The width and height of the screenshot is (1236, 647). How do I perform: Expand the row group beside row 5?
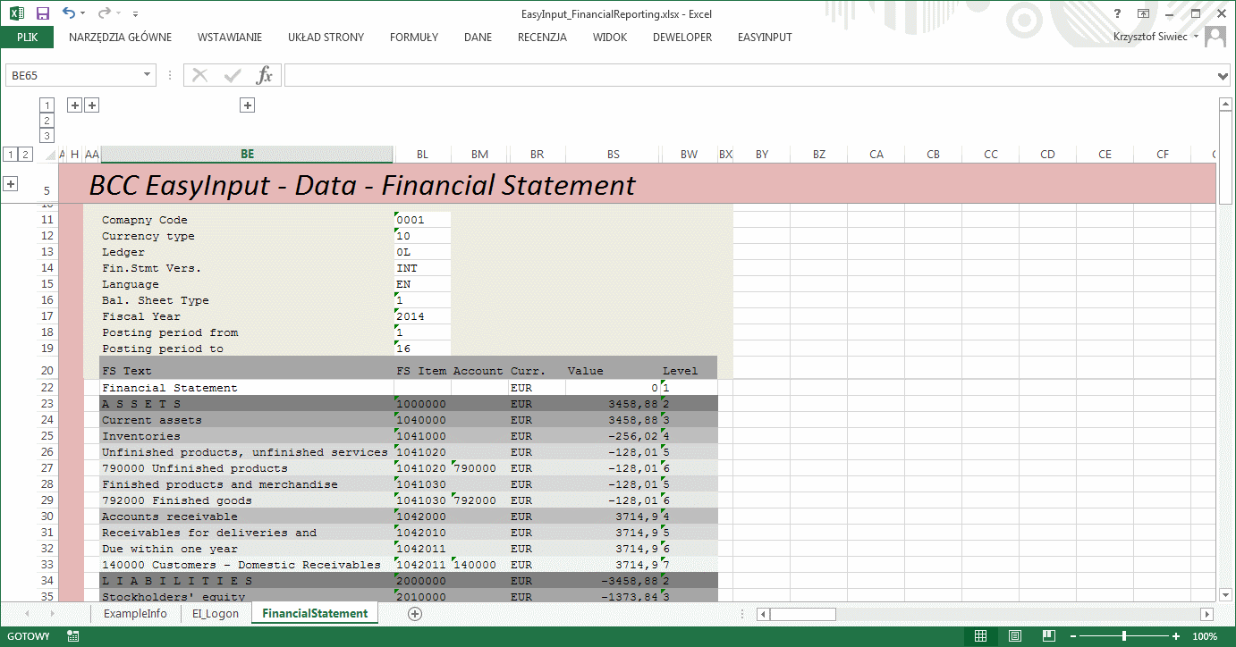(11, 184)
